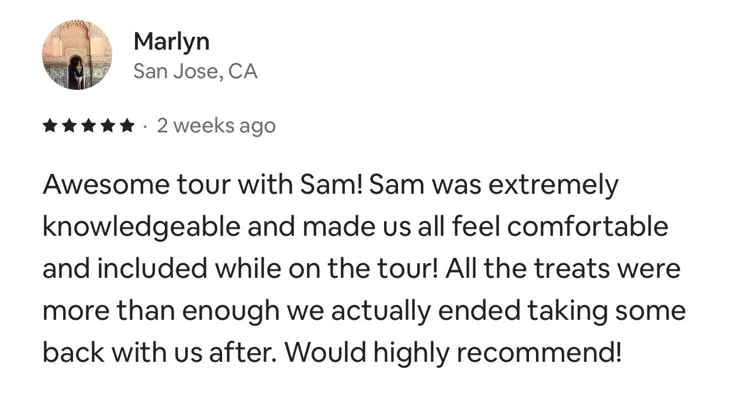Viewport: 754px width, 412px height.
Task: Click the first rating star
Action: click(x=50, y=125)
